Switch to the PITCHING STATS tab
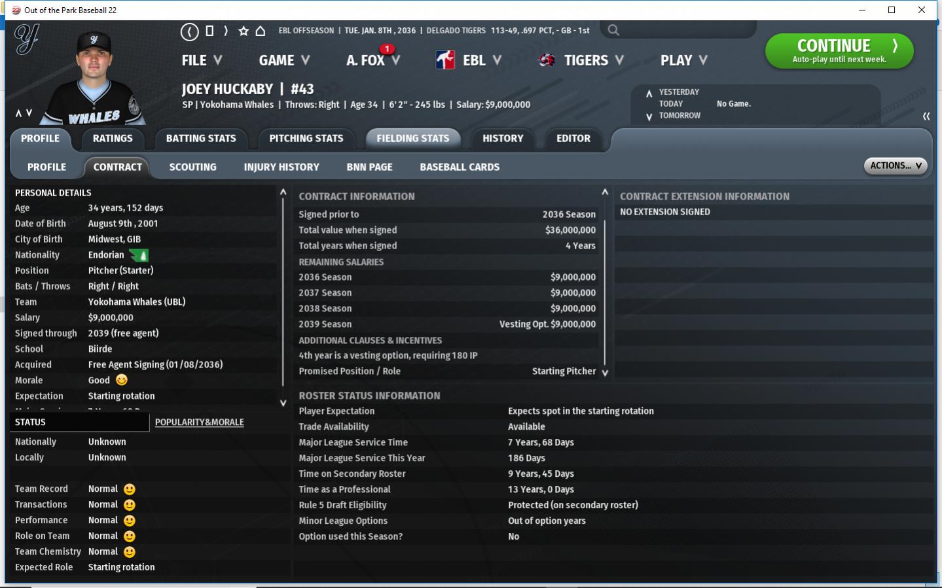Image resolution: width=942 pixels, height=588 pixels. (x=306, y=139)
